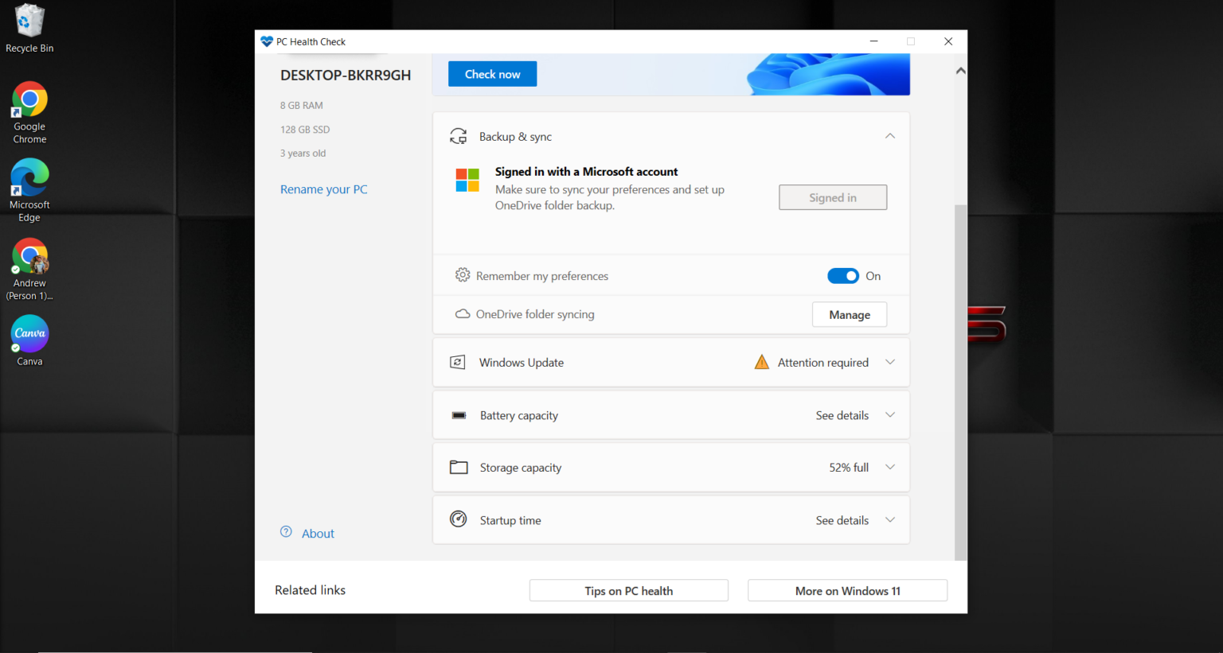Click the DESKTOP-BKRR9GH computer name
Image resolution: width=1223 pixels, height=653 pixels.
346,75
